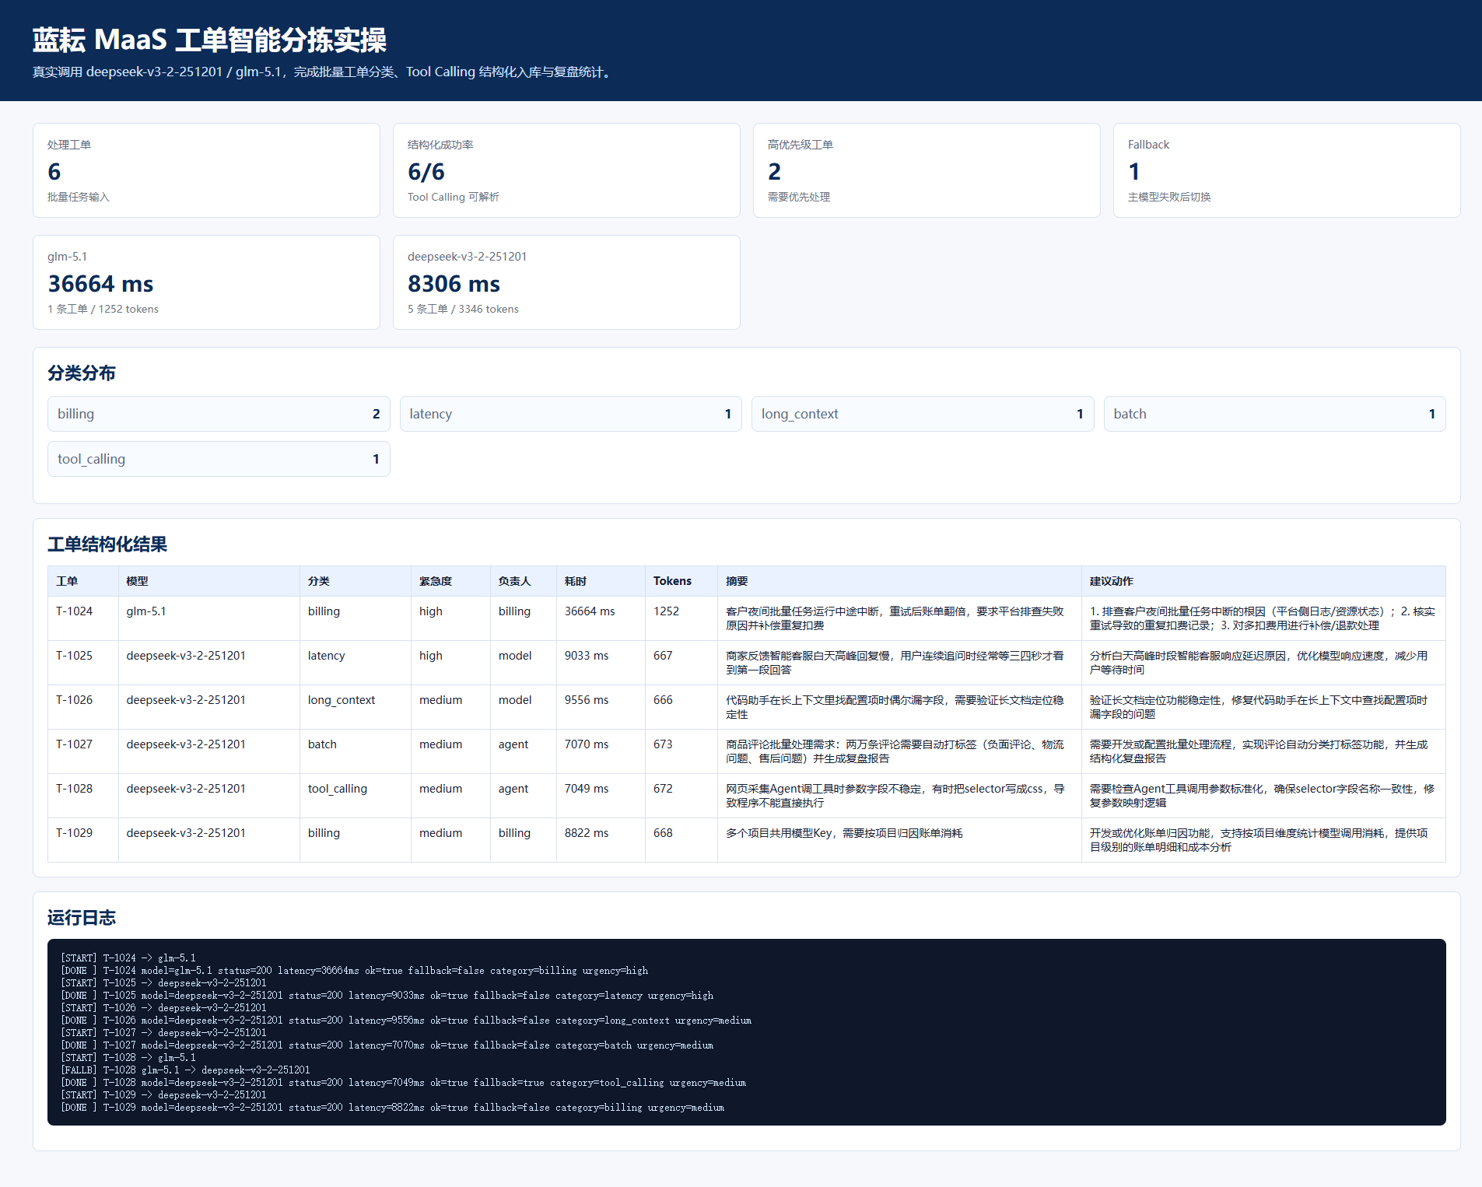The width and height of the screenshot is (1482, 1187).
Task: Click the 7049 ms duration cell
Action: (601, 796)
